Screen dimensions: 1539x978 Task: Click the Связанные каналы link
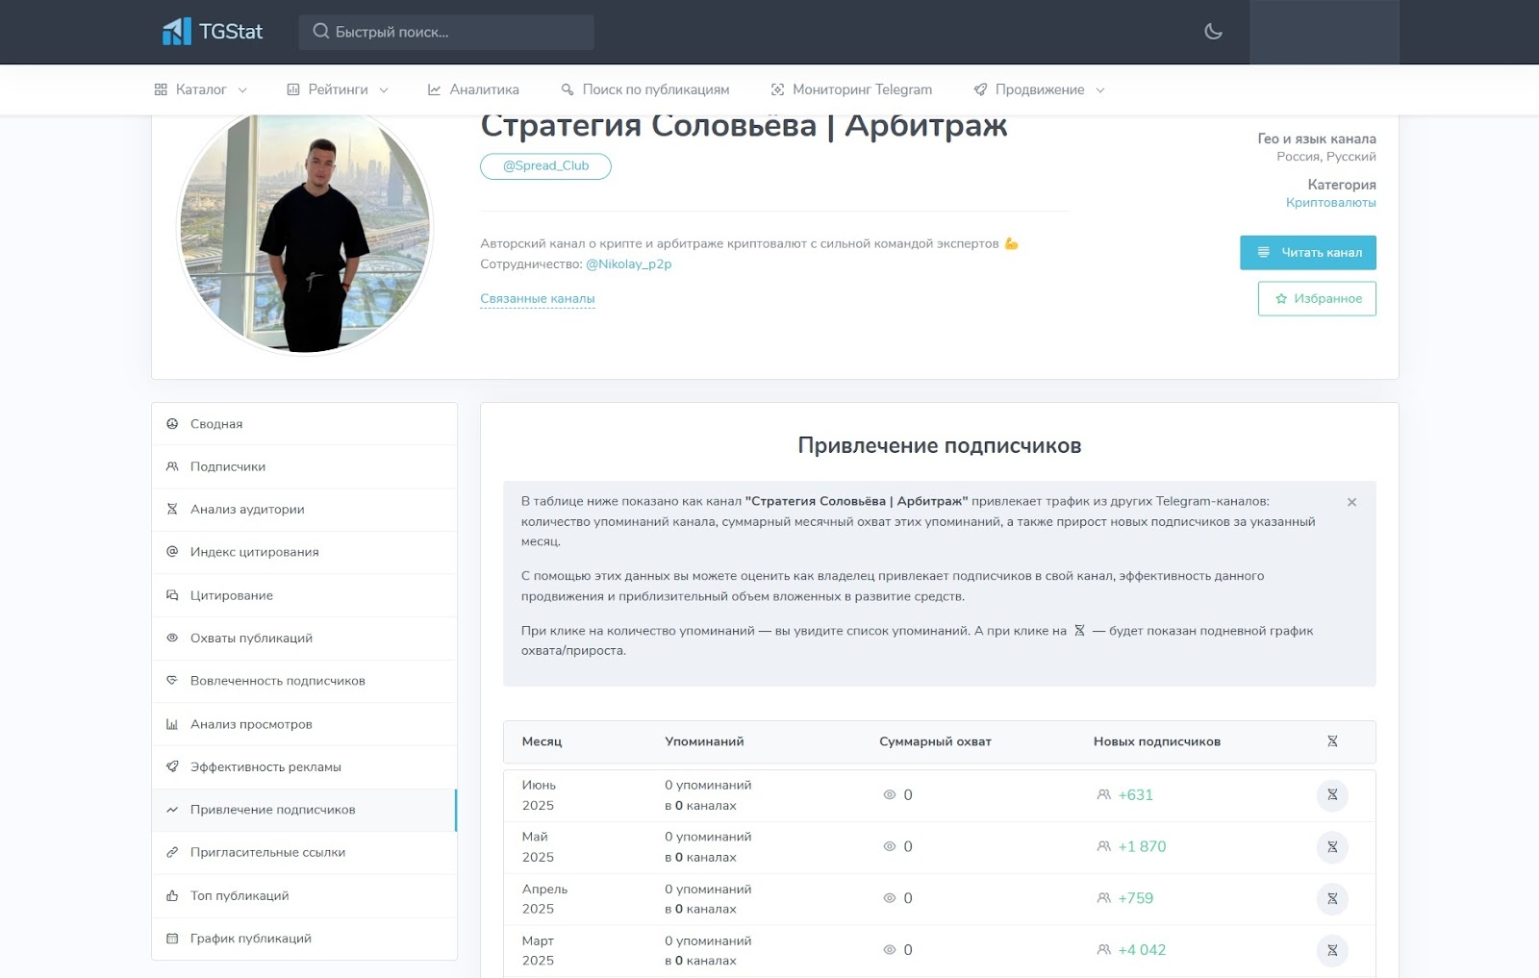pos(537,299)
